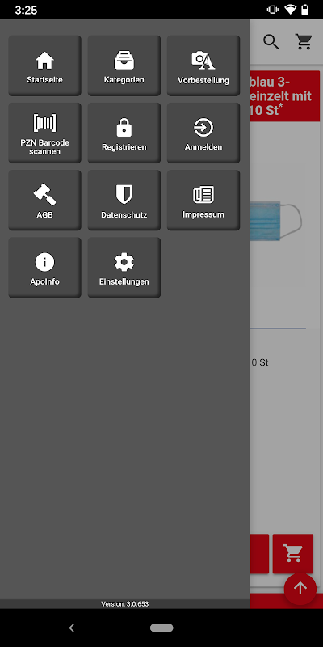The width and height of the screenshot is (323, 647).
Task: Tap the red product title banner
Action: [x=285, y=96]
